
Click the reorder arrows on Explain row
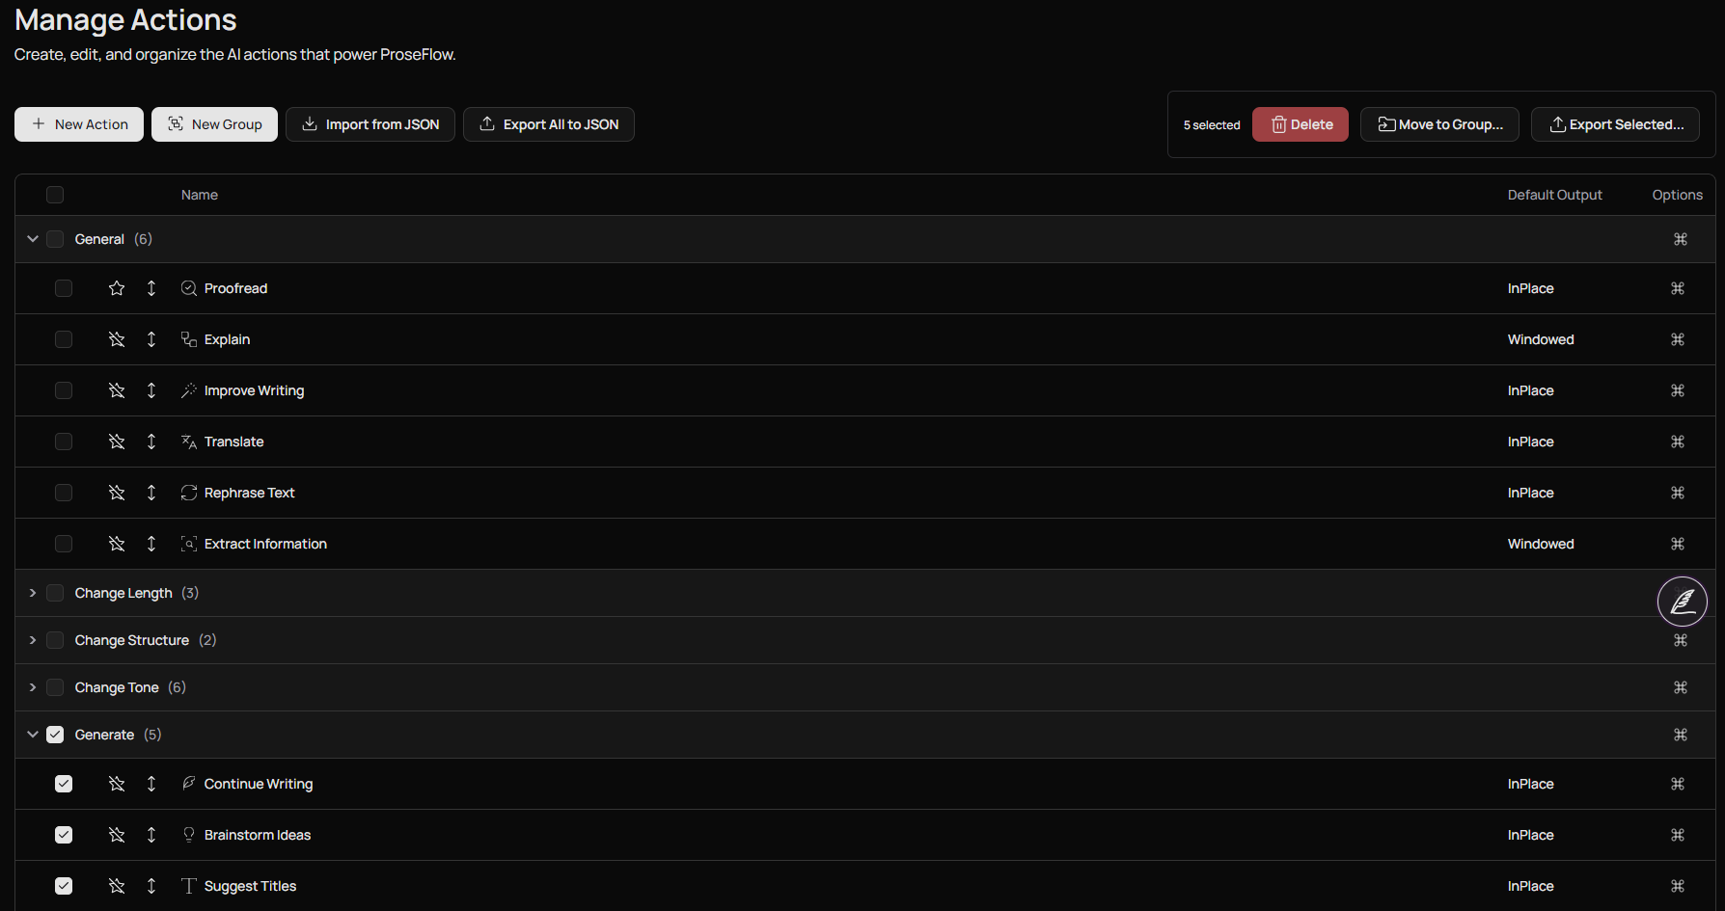coord(151,339)
